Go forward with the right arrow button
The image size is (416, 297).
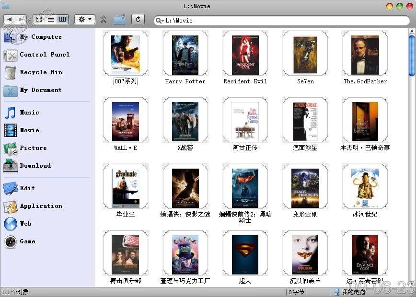tap(21, 19)
